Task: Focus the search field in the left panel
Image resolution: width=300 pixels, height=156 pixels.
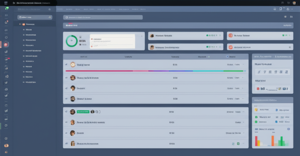Action: [35, 17]
